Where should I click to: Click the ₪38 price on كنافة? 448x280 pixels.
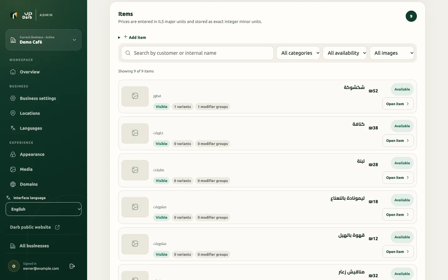click(x=373, y=128)
